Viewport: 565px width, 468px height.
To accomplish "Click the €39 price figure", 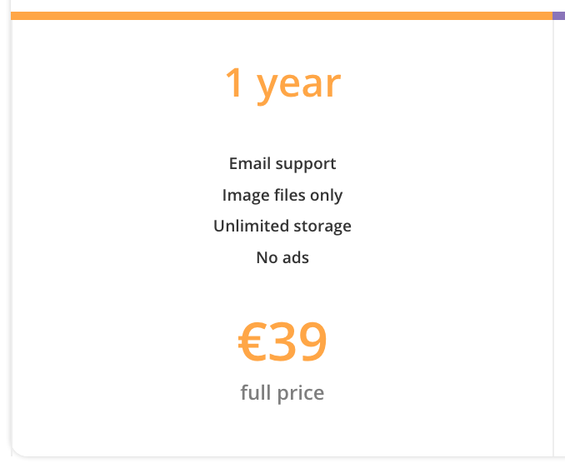I will (282, 341).
